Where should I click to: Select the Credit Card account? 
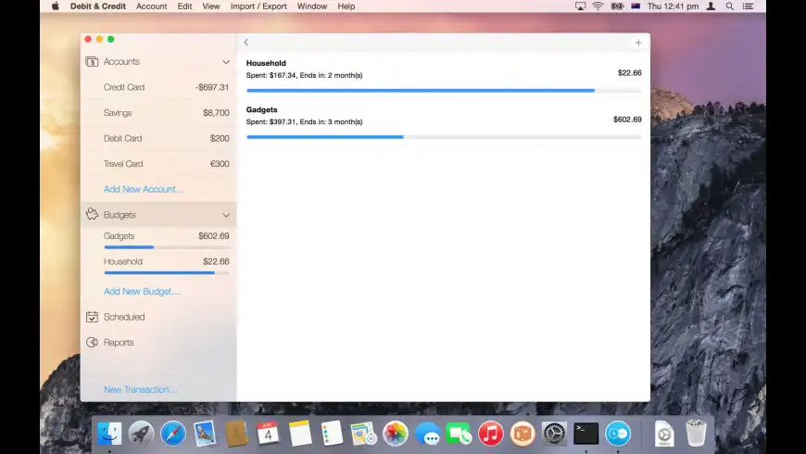click(158, 87)
